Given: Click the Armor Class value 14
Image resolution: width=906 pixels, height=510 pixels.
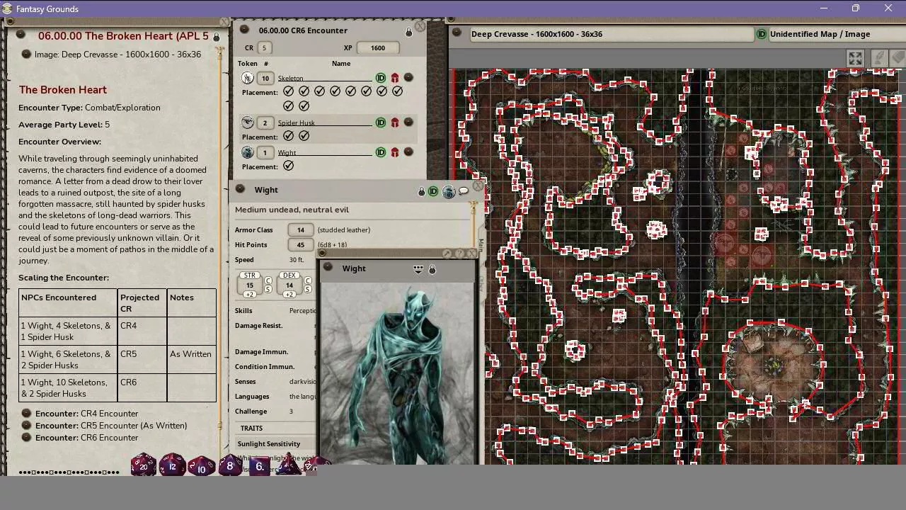Looking at the screenshot, I should [x=301, y=230].
